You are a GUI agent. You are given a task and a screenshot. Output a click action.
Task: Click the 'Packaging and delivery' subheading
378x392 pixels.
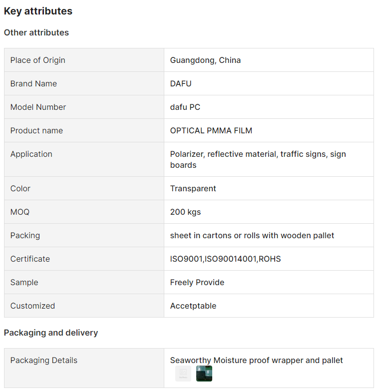51,333
